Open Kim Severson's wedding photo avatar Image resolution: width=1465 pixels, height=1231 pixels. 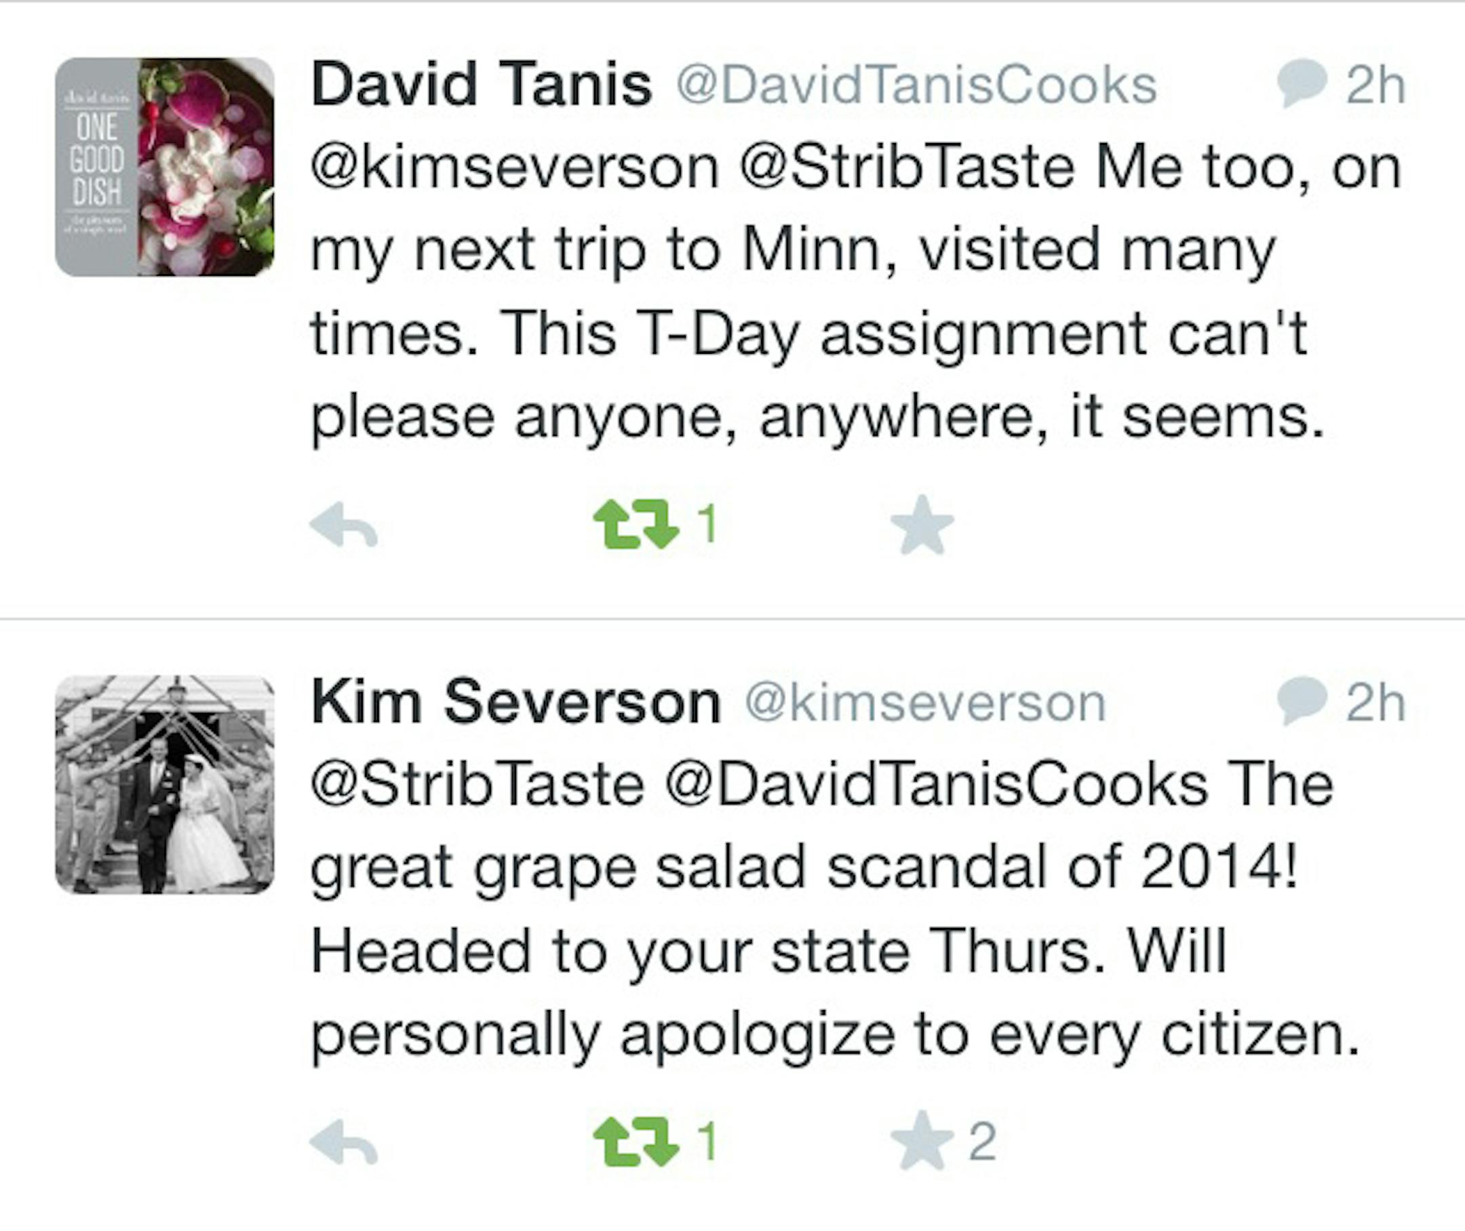click(165, 785)
